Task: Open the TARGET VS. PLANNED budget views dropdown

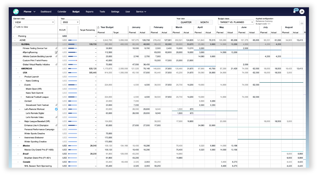Action: click(x=236, y=22)
